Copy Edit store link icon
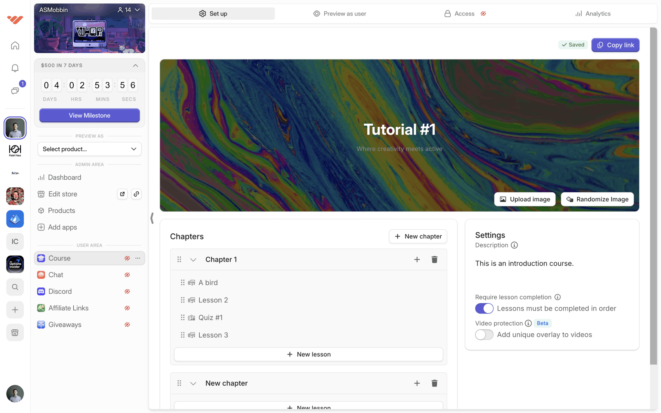The width and height of the screenshot is (661, 413). (136, 194)
